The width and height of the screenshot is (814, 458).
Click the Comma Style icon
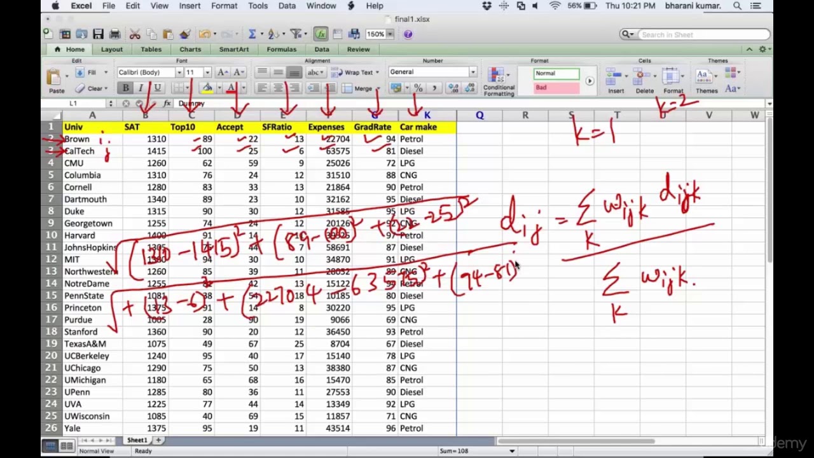[x=434, y=88]
